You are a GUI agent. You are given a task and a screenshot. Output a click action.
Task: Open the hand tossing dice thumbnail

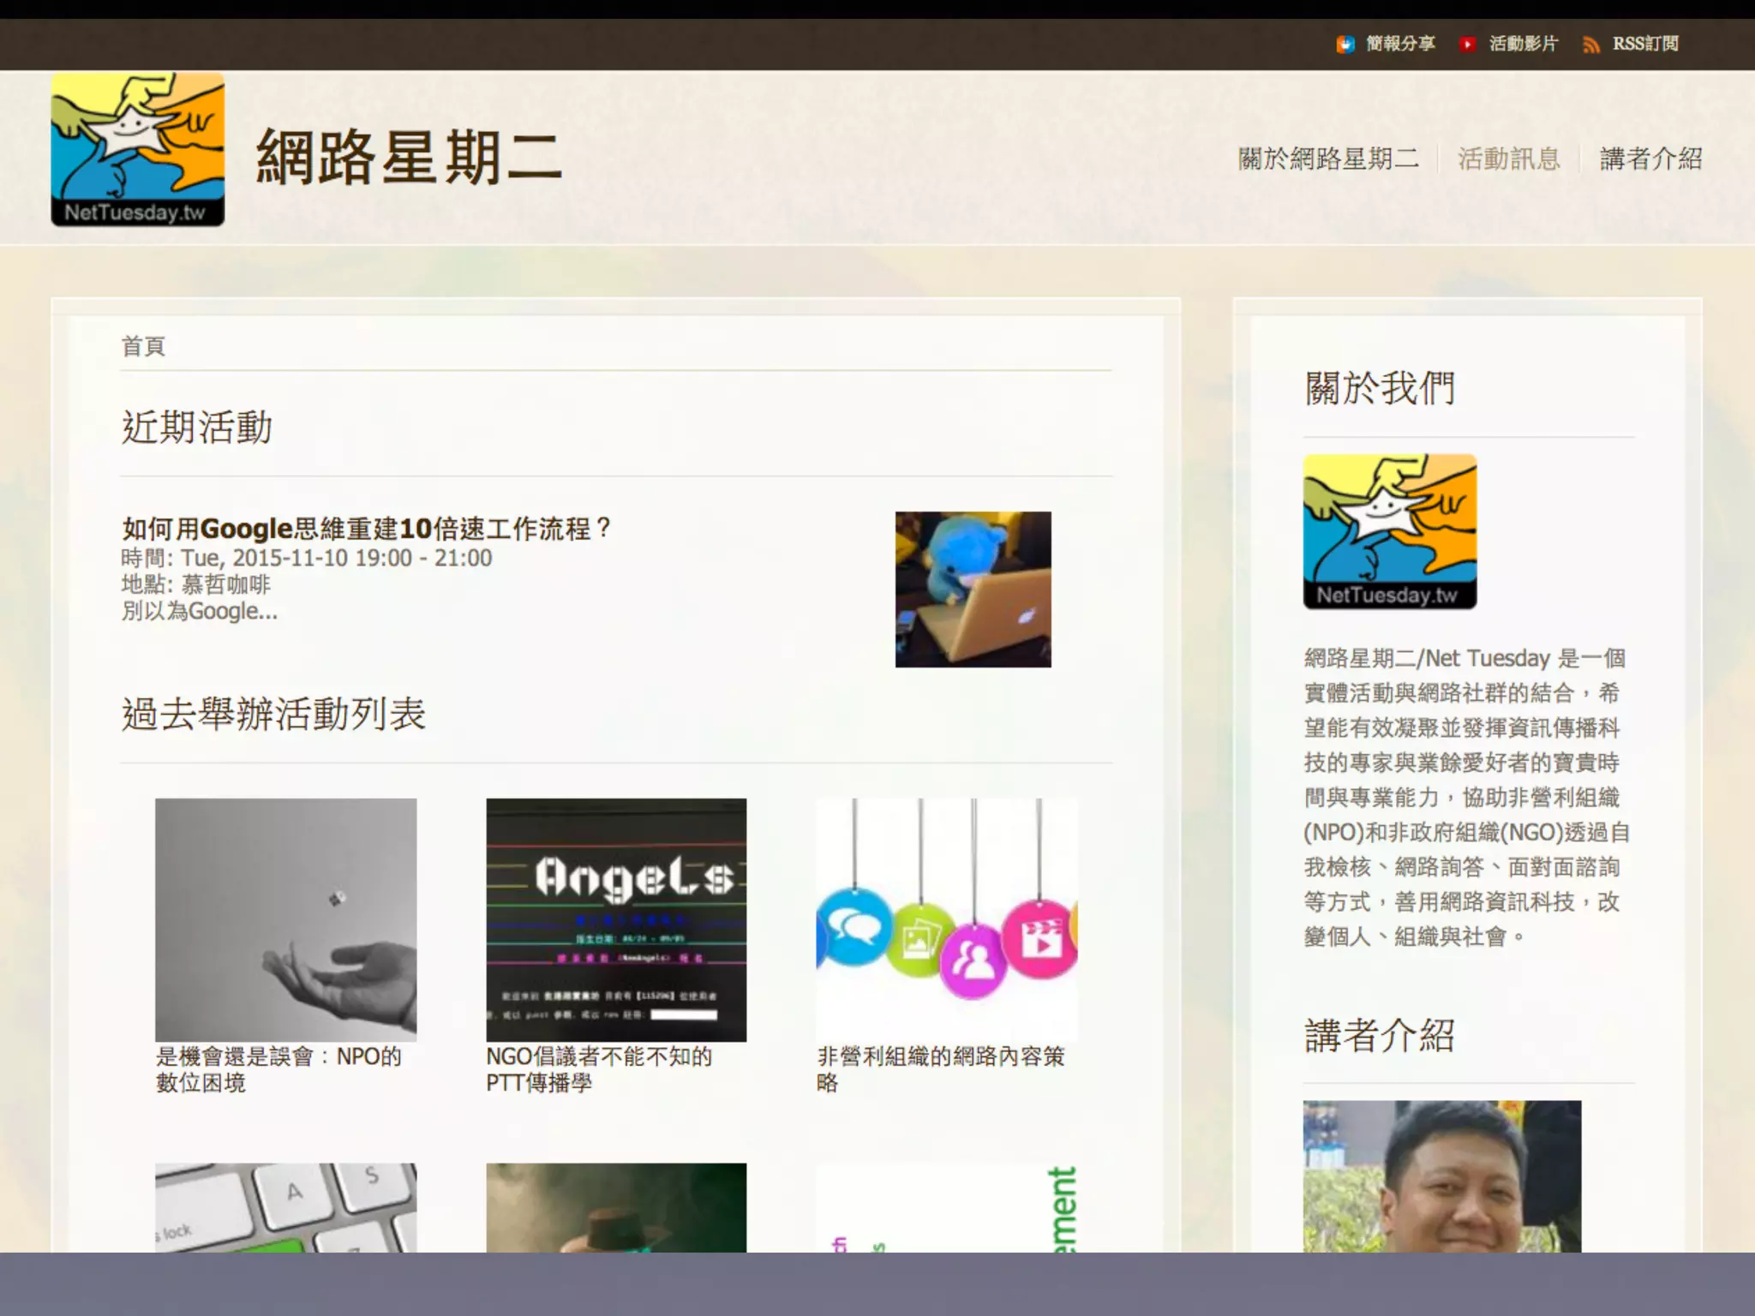(x=285, y=919)
